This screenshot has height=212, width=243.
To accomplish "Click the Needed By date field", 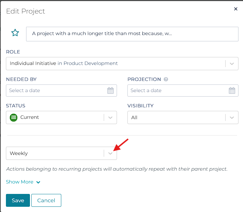I will coord(56,90).
